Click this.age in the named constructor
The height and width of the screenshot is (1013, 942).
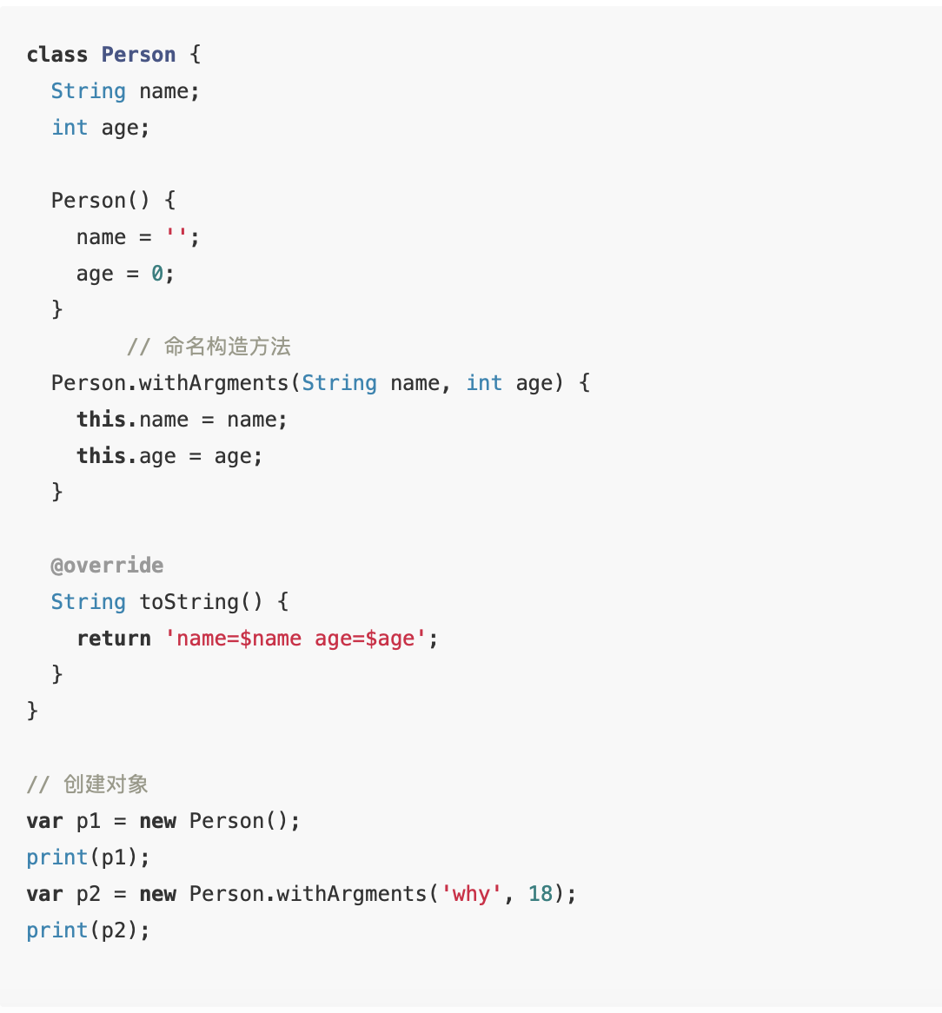pos(126,456)
